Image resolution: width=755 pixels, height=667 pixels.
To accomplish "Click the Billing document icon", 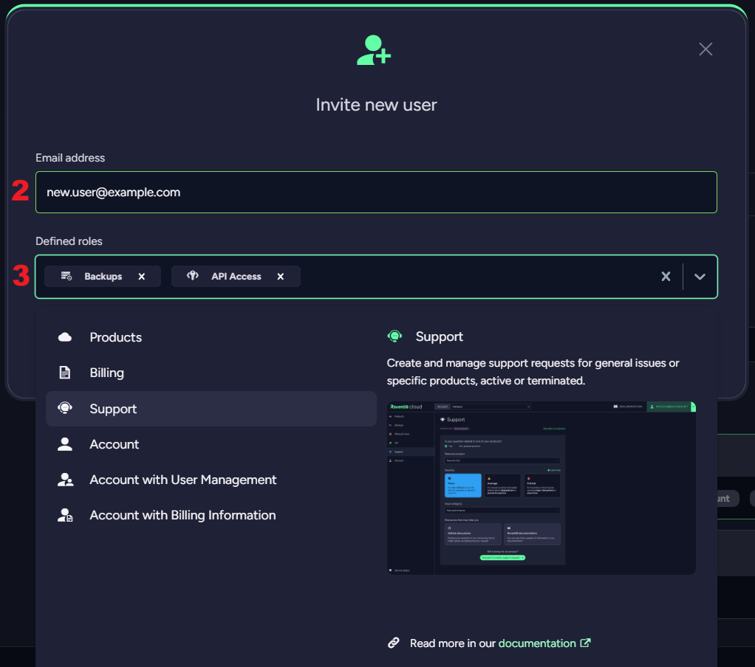I will click(65, 373).
